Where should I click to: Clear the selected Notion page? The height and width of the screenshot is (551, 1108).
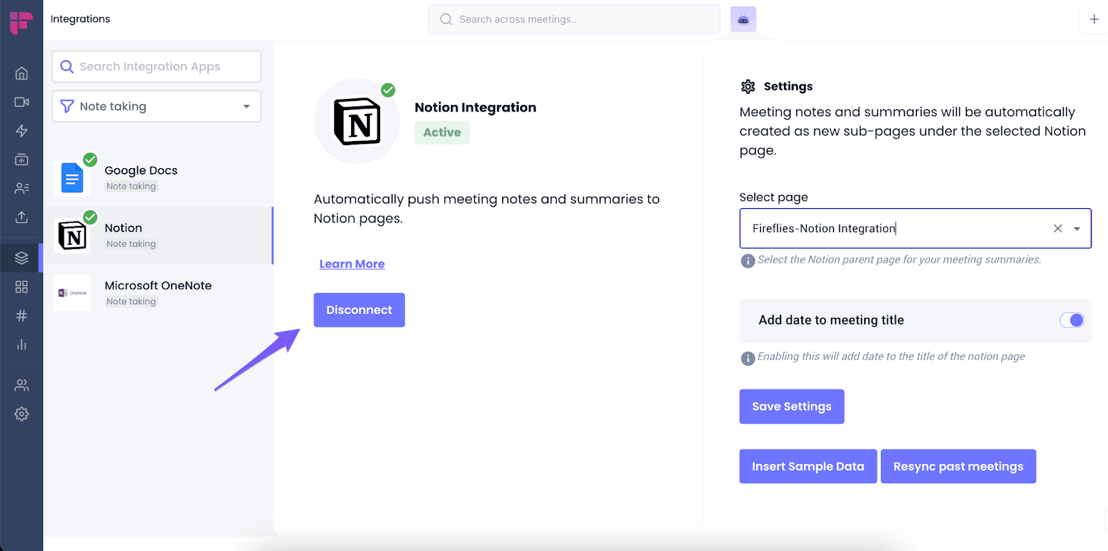coord(1057,229)
